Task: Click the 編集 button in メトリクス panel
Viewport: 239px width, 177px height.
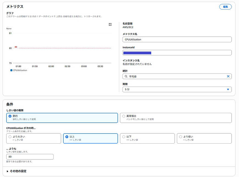Action: 225,7
